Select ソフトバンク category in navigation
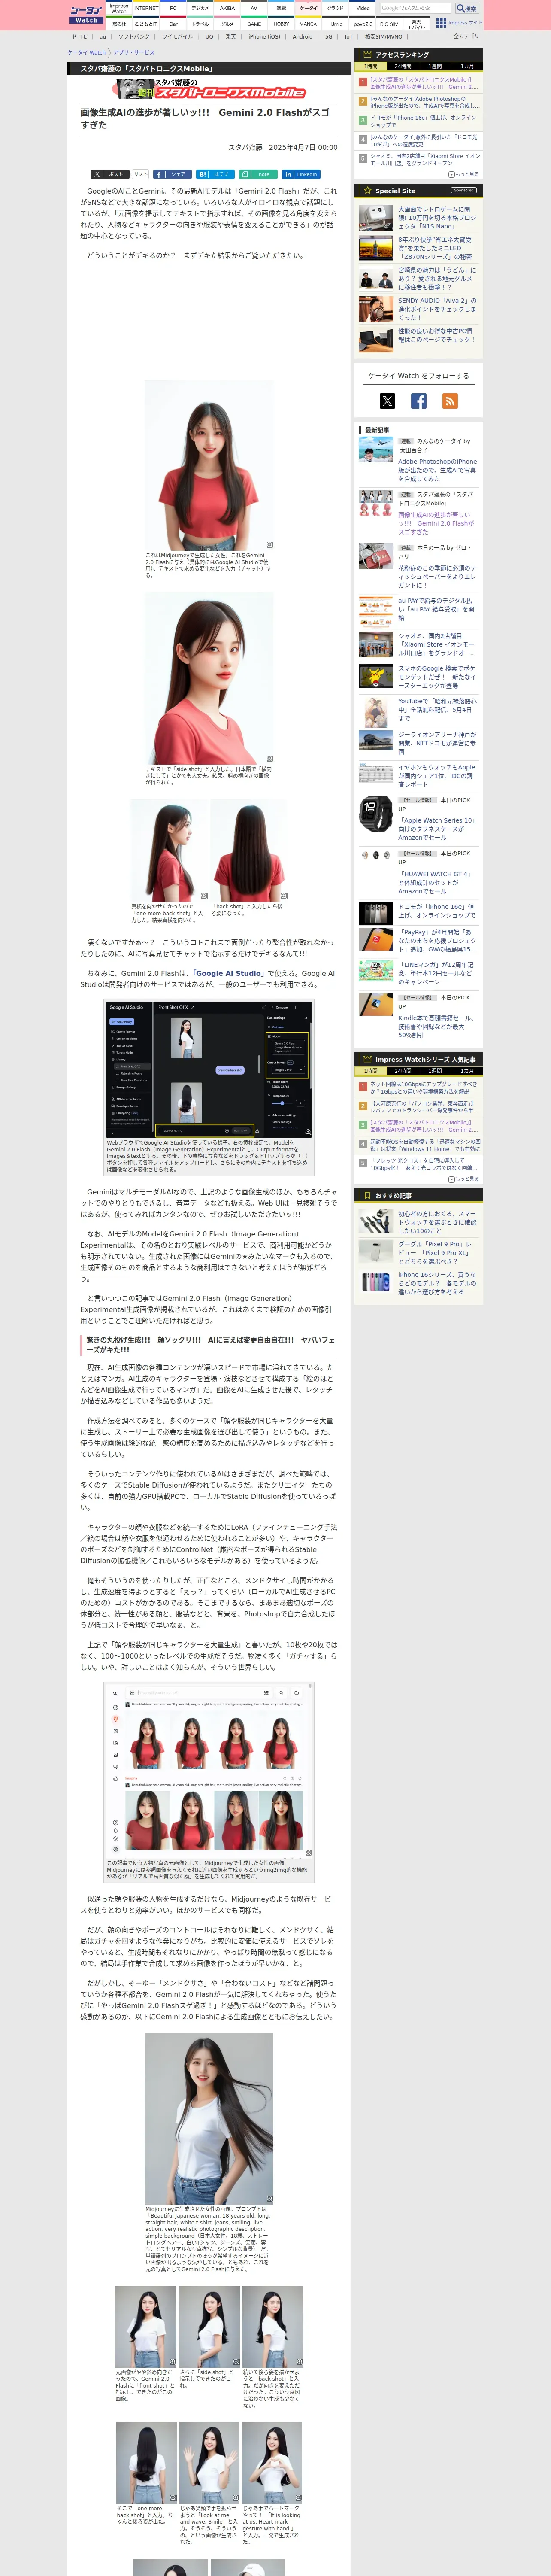The height and width of the screenshot is (2576, 551). pos(134,37)
